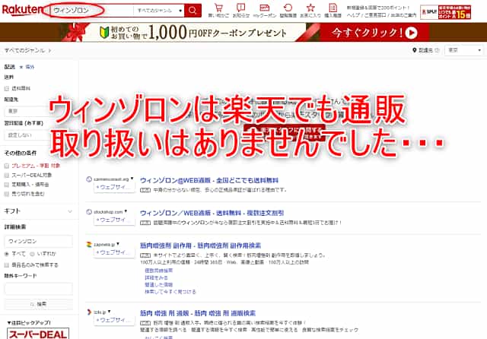
Task: Expand the carriericonsult.org ad arrow
Action: 132,179
